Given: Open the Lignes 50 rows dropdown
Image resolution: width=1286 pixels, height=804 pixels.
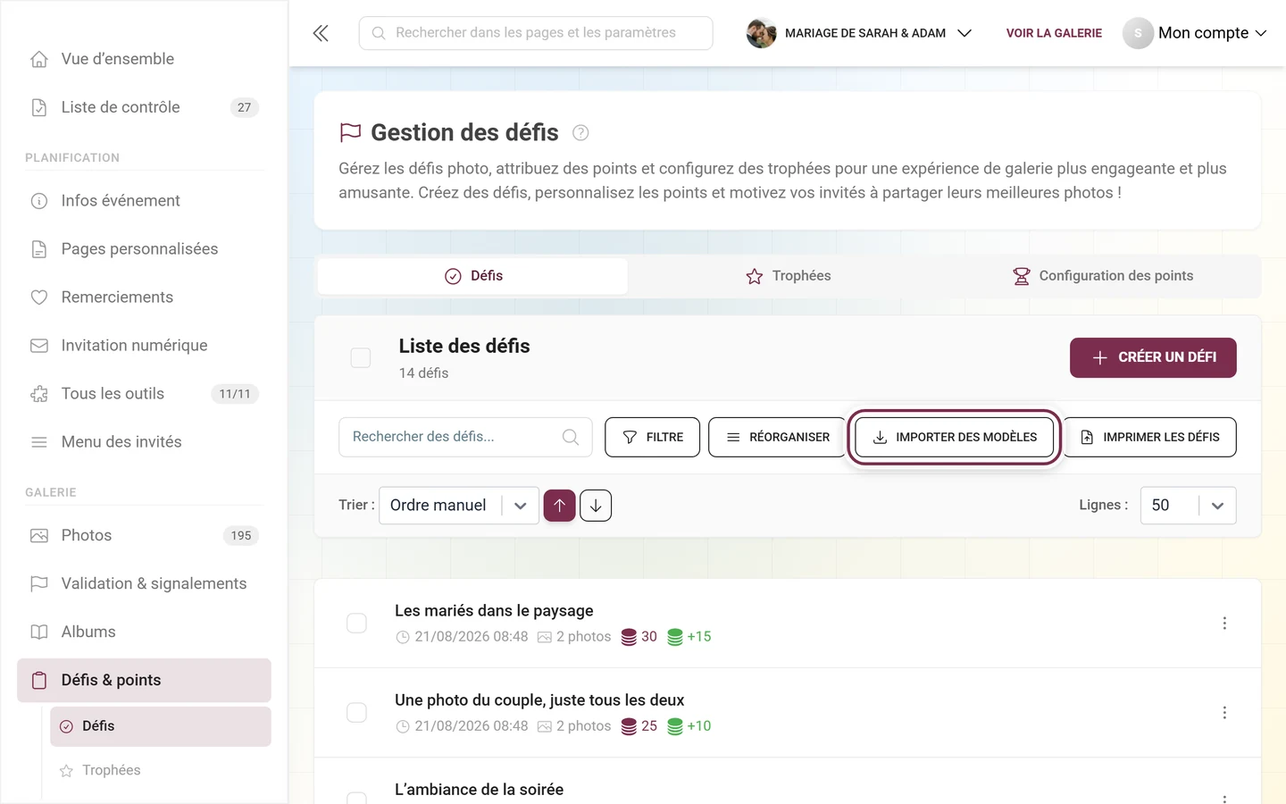Looking at the screenshot, I should 1188,506.
